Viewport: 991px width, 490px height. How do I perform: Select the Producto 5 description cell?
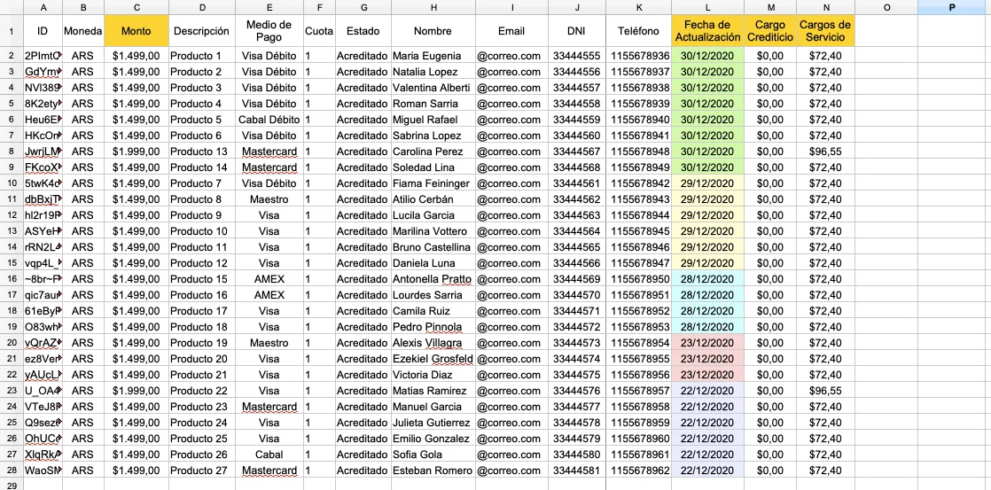pos(201,120)
